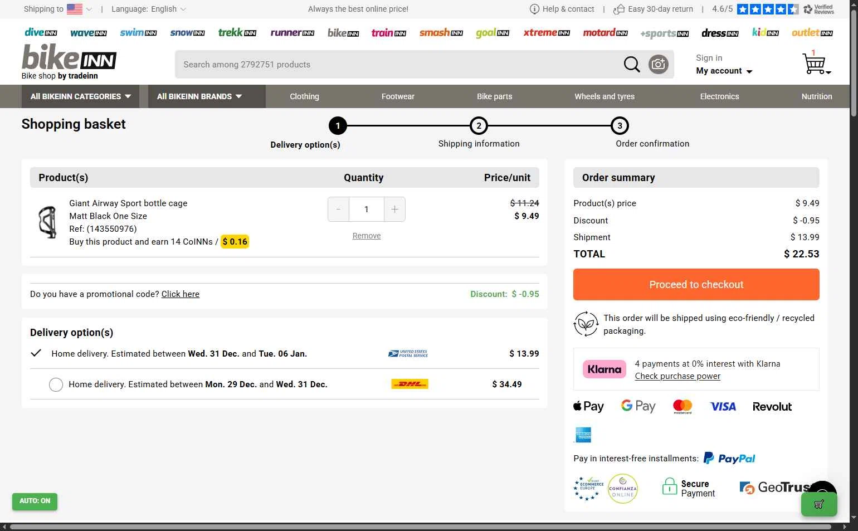The height and width of the screenshot is (531, 858).
Task: Open image search camera icon
Action: (x=658, y=65)
